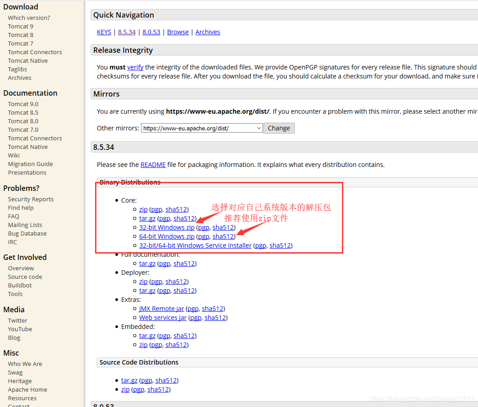This screenshot has height=407, width=478.
Task: Open Apache Home
Action: (27, 389)
